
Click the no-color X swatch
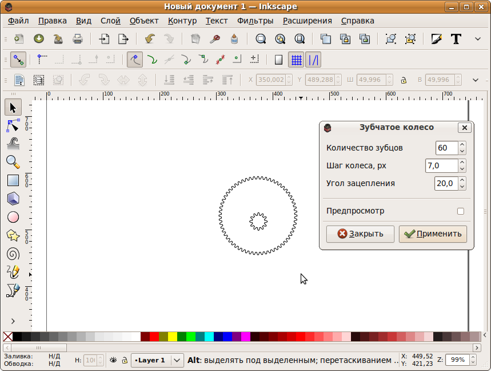[x=8, y=337]
